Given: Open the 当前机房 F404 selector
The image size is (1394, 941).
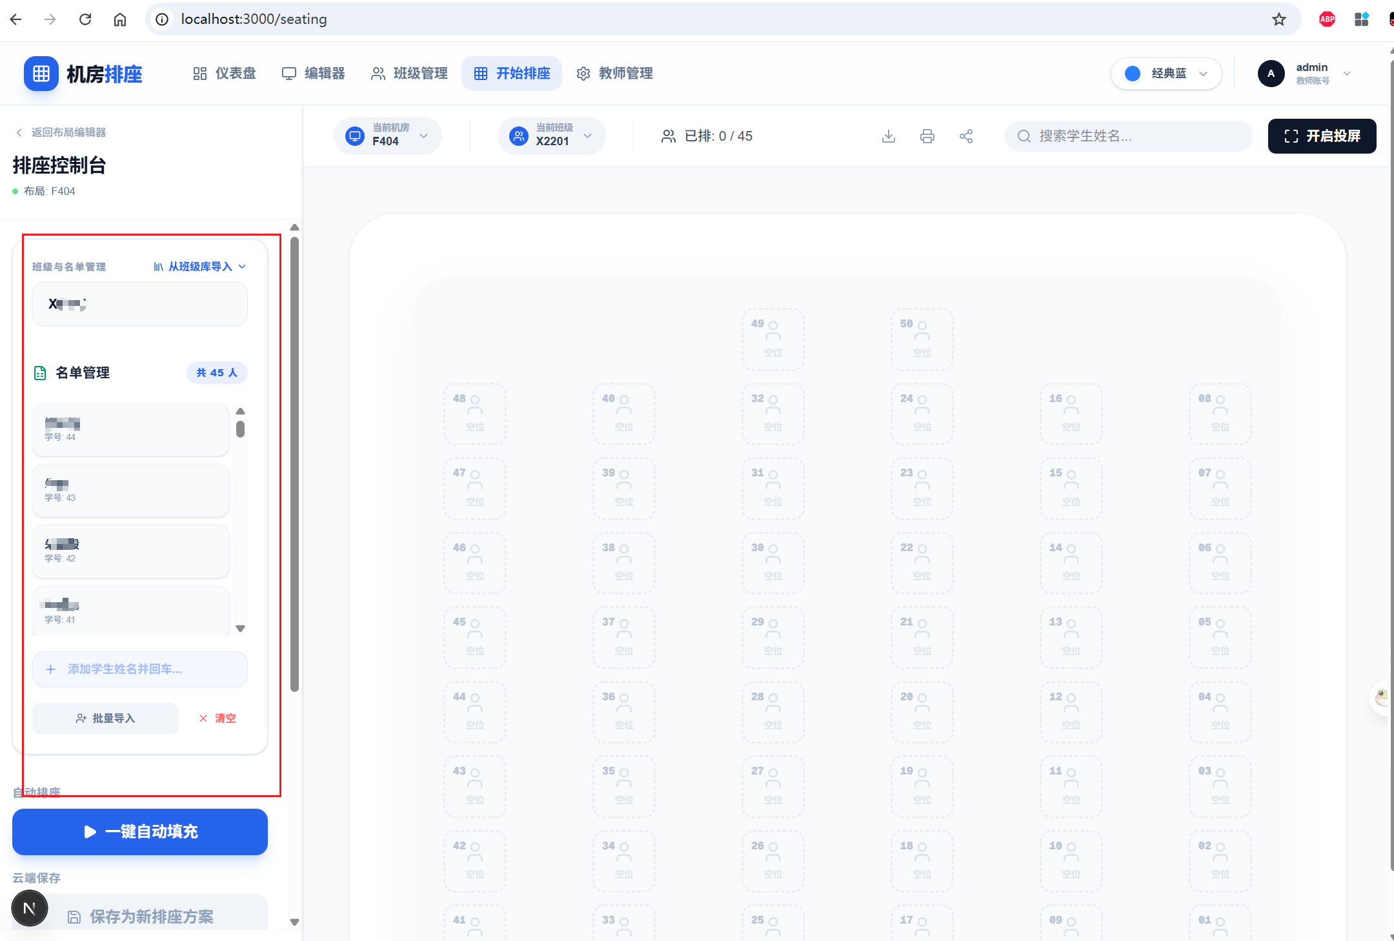Looking at the screenshot, I should click(387, 136).
